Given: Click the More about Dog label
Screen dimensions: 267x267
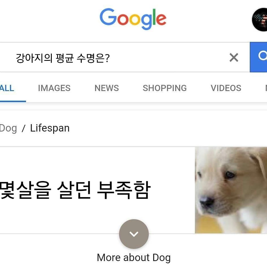Looking at the screenshot, I should (134, 258).
